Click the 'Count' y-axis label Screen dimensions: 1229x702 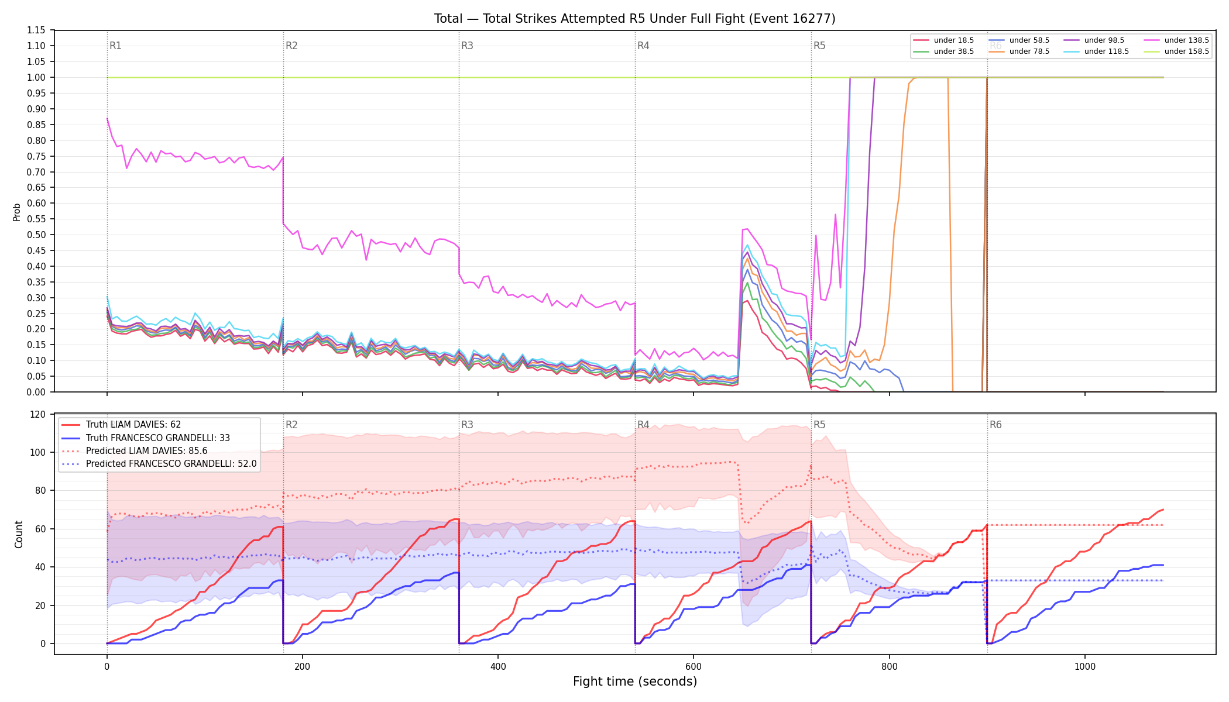(x=19, y=534)
